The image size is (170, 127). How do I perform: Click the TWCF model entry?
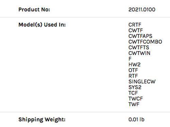(x=136, y=99)
